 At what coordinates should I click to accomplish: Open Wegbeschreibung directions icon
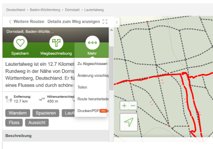click(56, 43)
